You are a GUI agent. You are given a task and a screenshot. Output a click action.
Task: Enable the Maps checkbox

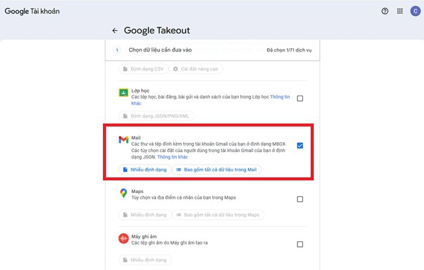(300, 199)
